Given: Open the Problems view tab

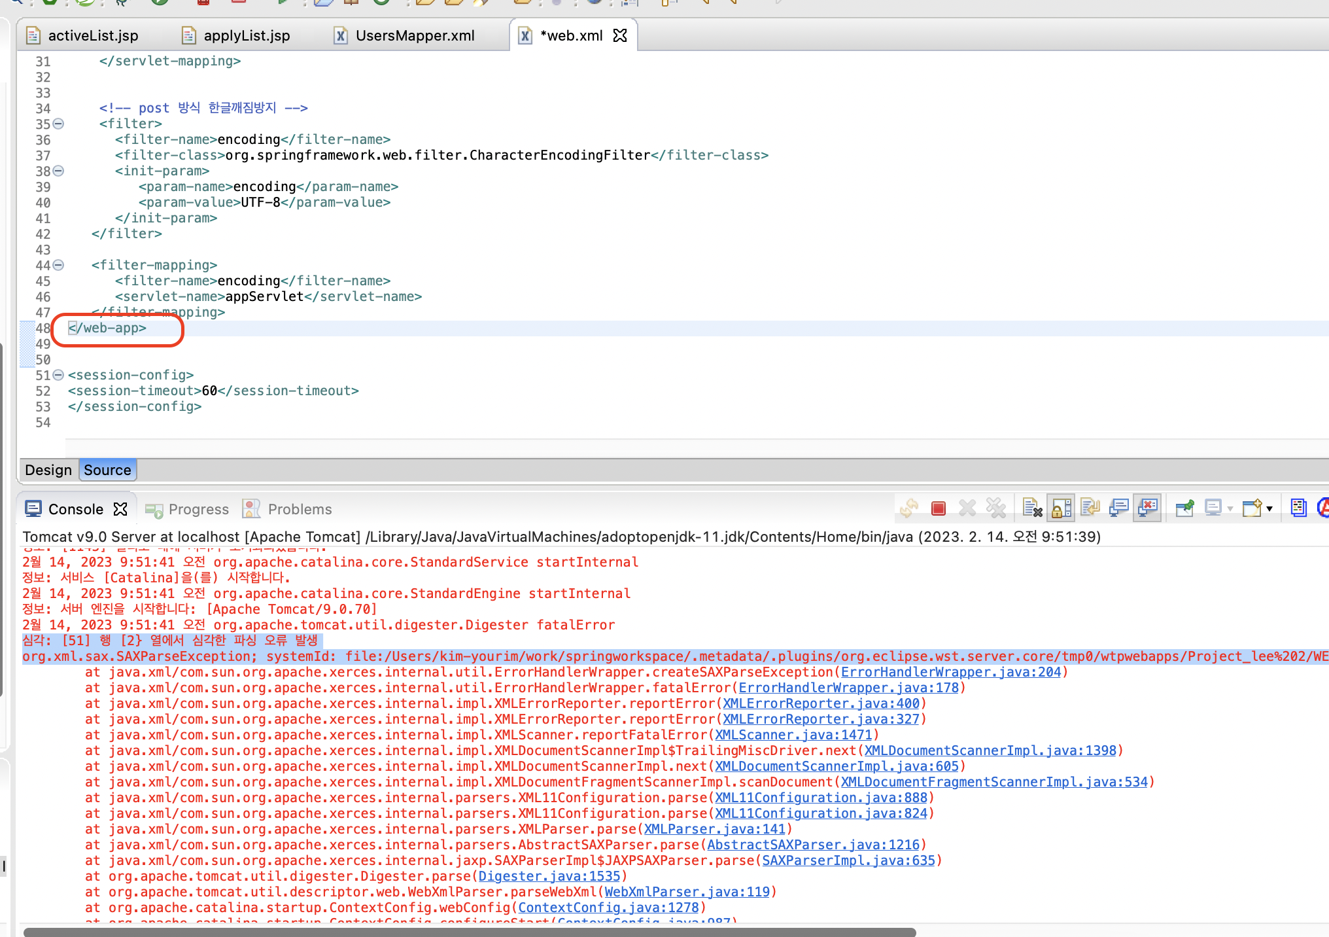Looking at the screenshot, I should pyautogui.click(x=300, y=509).
